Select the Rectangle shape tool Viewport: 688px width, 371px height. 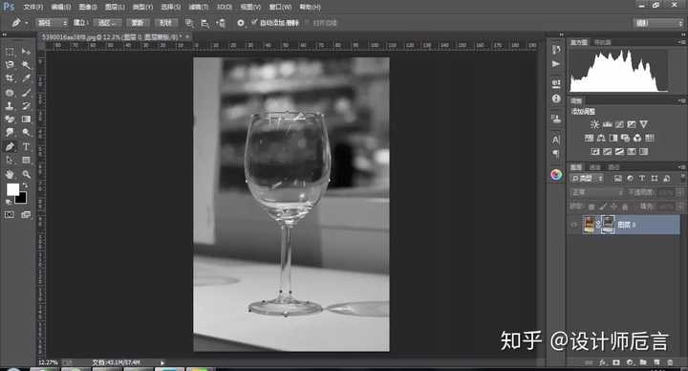[26, 161]
